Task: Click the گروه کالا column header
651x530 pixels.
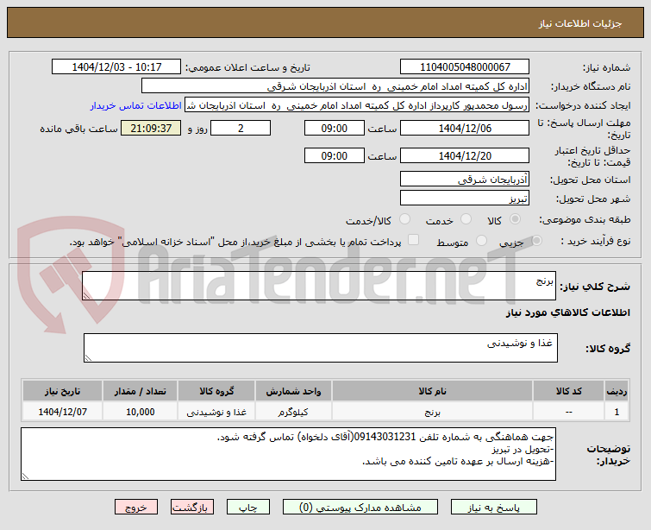Action: 216,391
